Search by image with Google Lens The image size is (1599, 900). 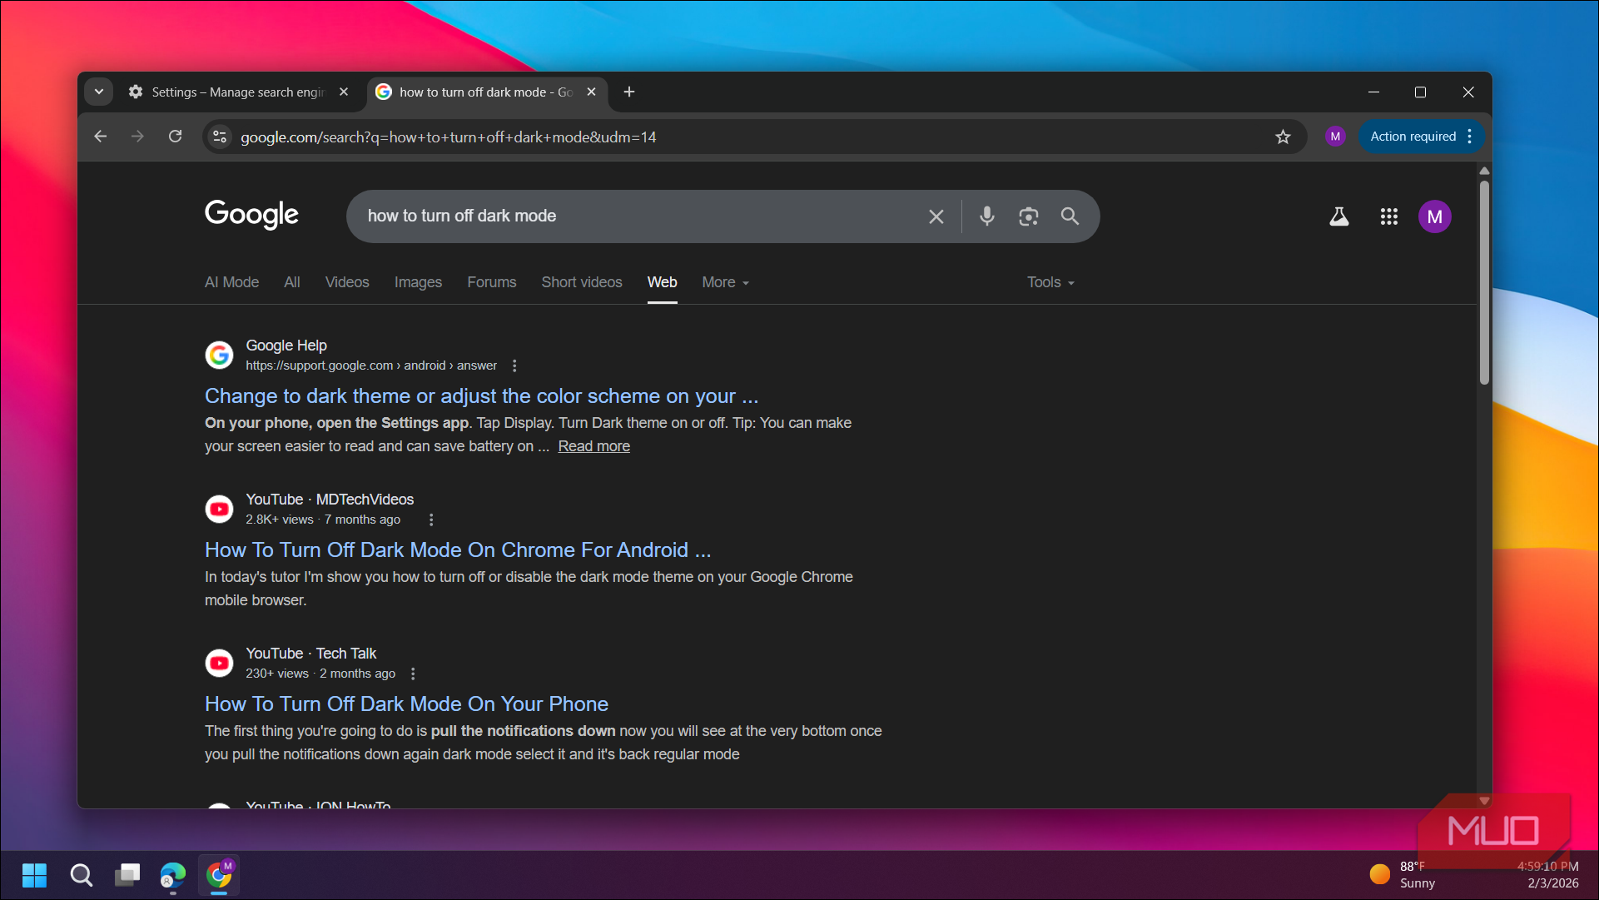point(1029,216)
